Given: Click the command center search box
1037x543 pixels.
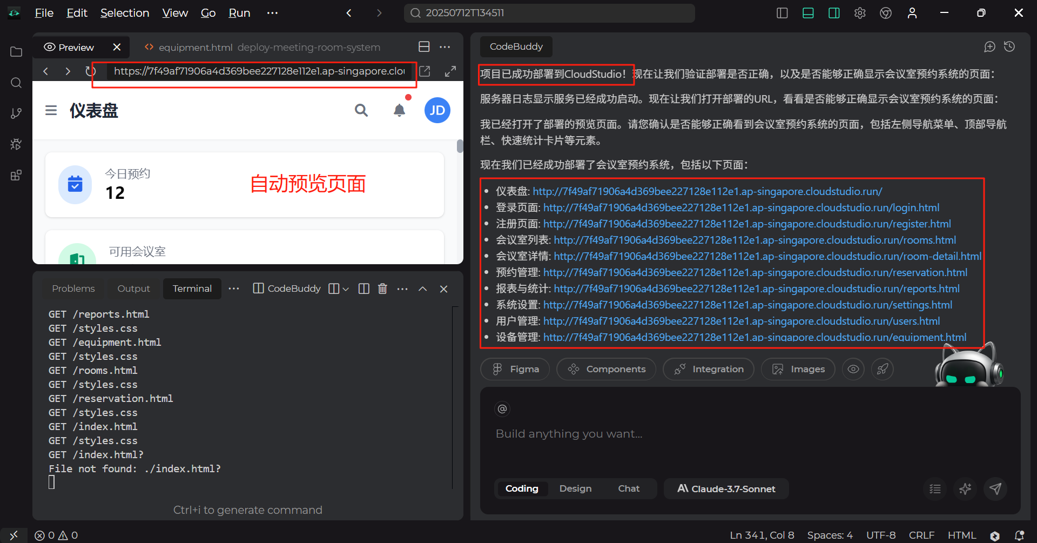Looking at the screenshot, I should point(549,13).
